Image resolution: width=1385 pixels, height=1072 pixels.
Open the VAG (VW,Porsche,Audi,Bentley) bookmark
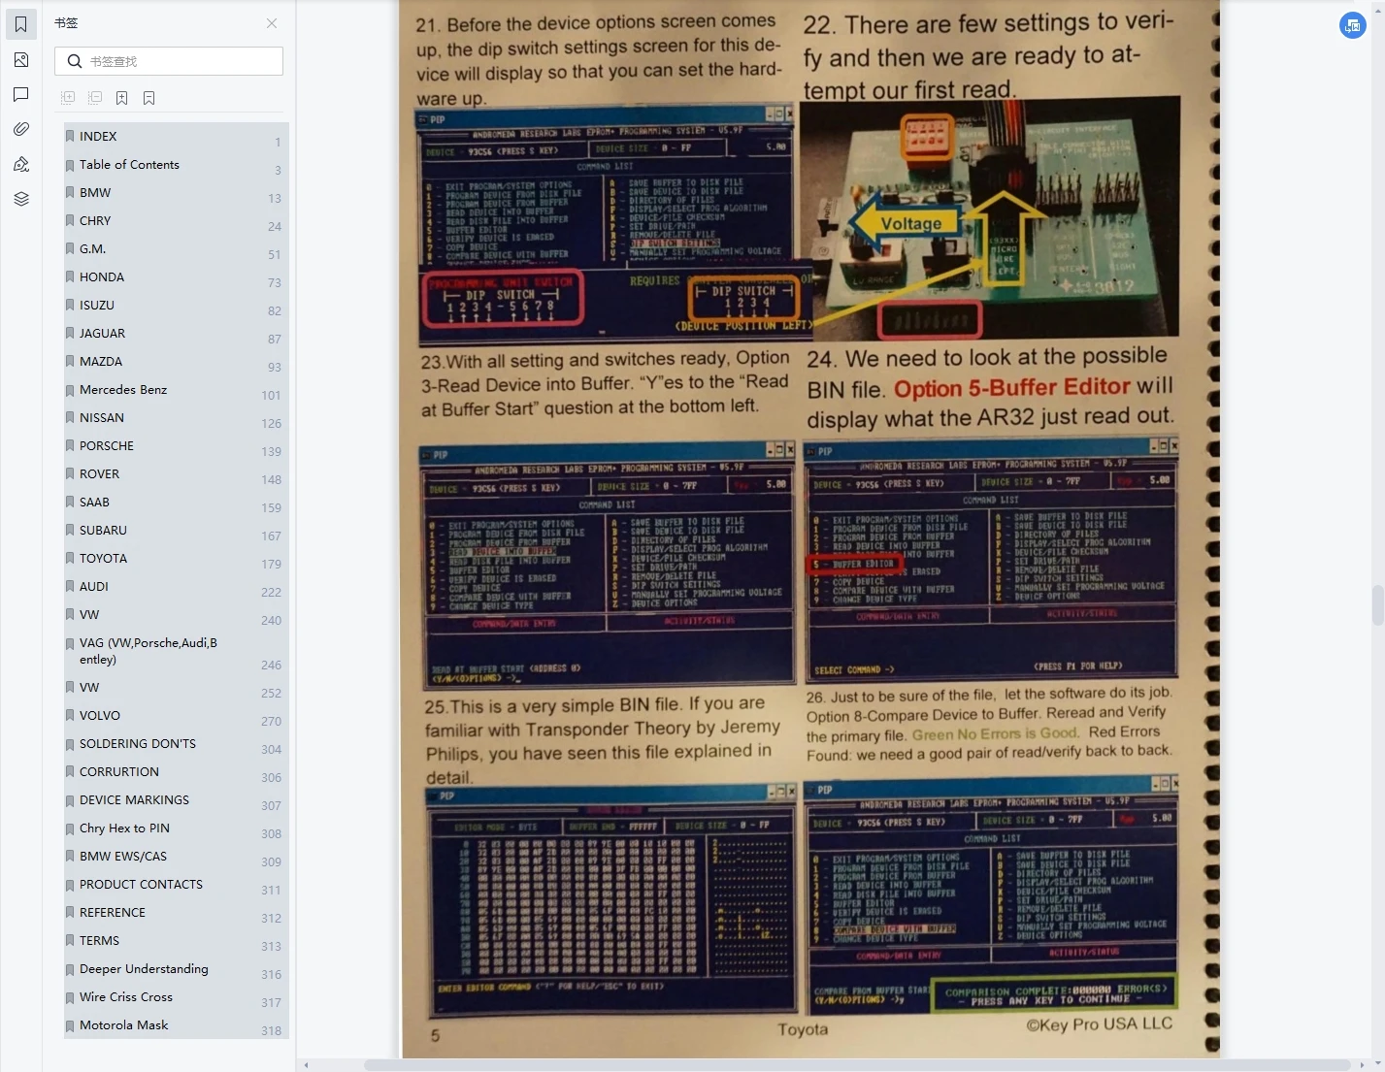tap(177, 651)
